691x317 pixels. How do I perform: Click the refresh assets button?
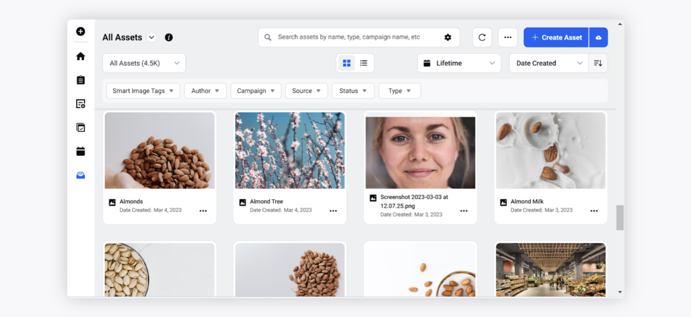(x=482, y=37)
